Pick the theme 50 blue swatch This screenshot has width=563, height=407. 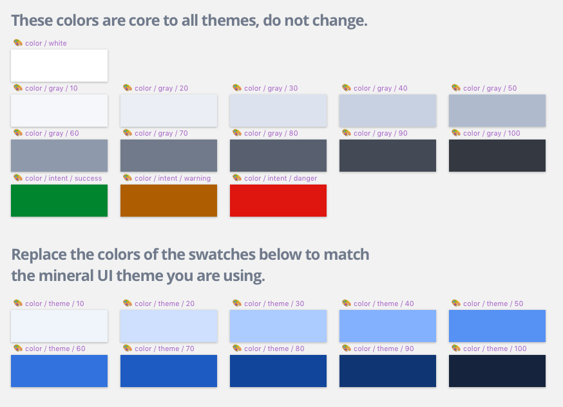point(497,326)
